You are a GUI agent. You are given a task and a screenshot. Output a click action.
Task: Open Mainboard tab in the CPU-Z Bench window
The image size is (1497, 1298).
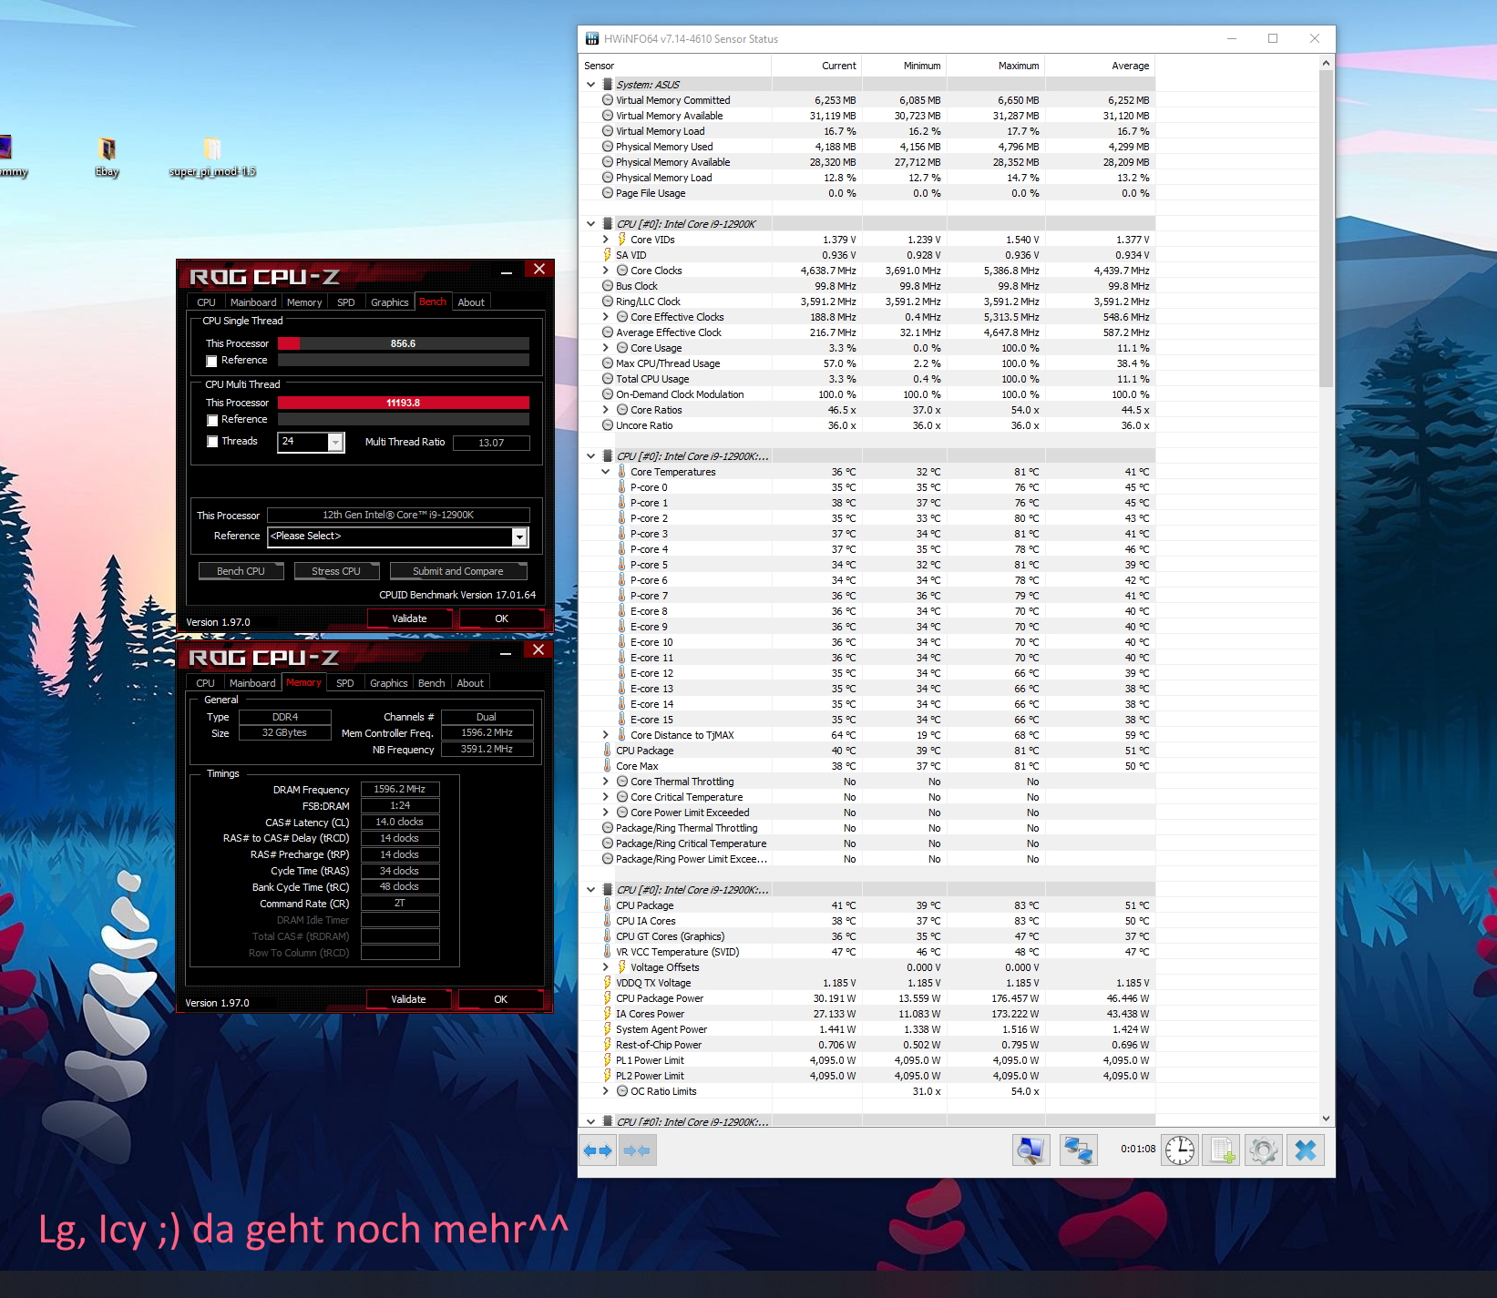coord(253,302)
